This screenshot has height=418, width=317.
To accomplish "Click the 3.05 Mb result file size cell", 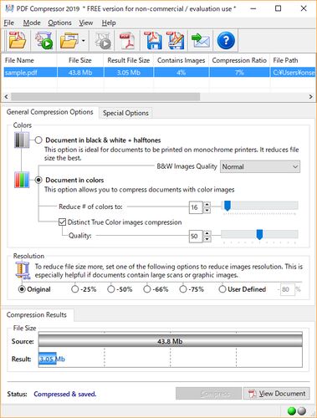I will pos(129,73).
